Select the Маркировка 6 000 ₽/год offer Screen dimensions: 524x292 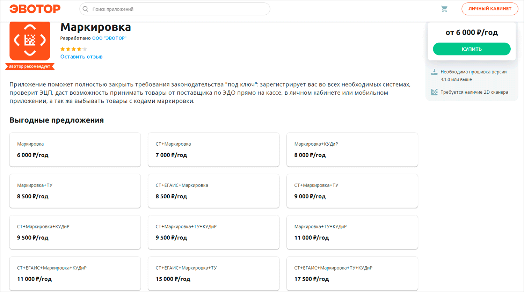75,149
